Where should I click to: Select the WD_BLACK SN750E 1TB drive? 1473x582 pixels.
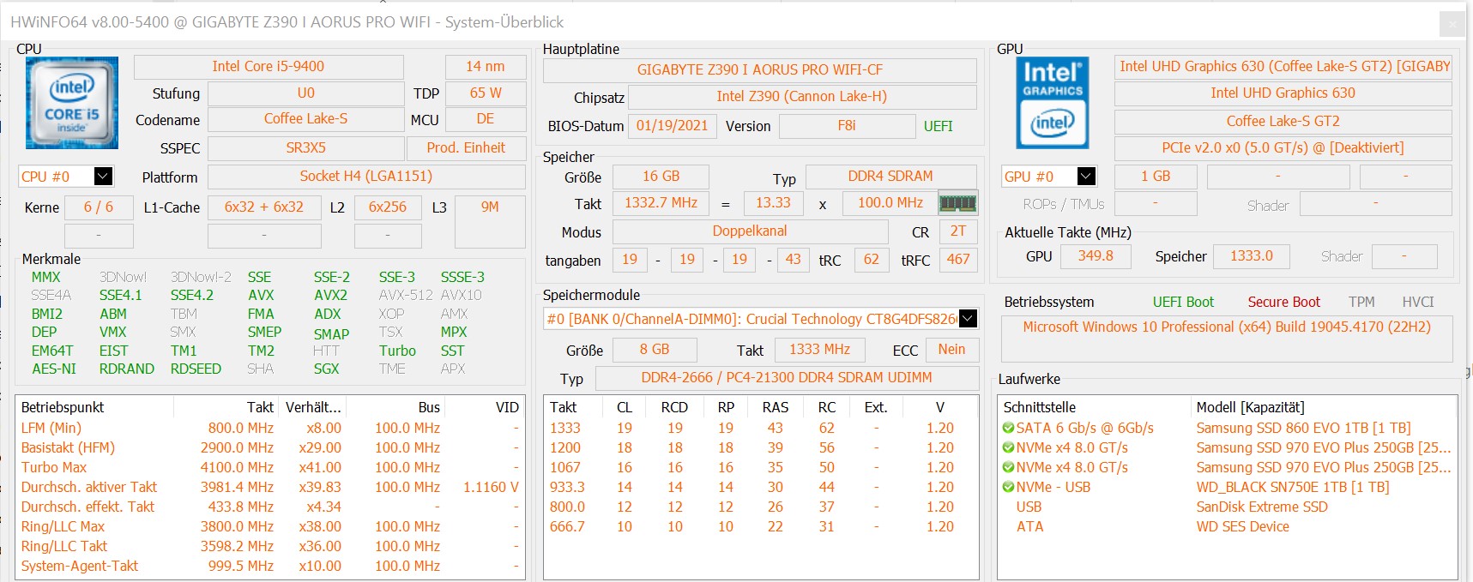coord(1227,487)
